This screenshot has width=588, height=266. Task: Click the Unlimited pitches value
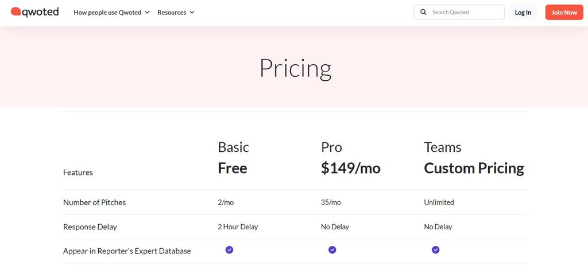coord(439,202)
